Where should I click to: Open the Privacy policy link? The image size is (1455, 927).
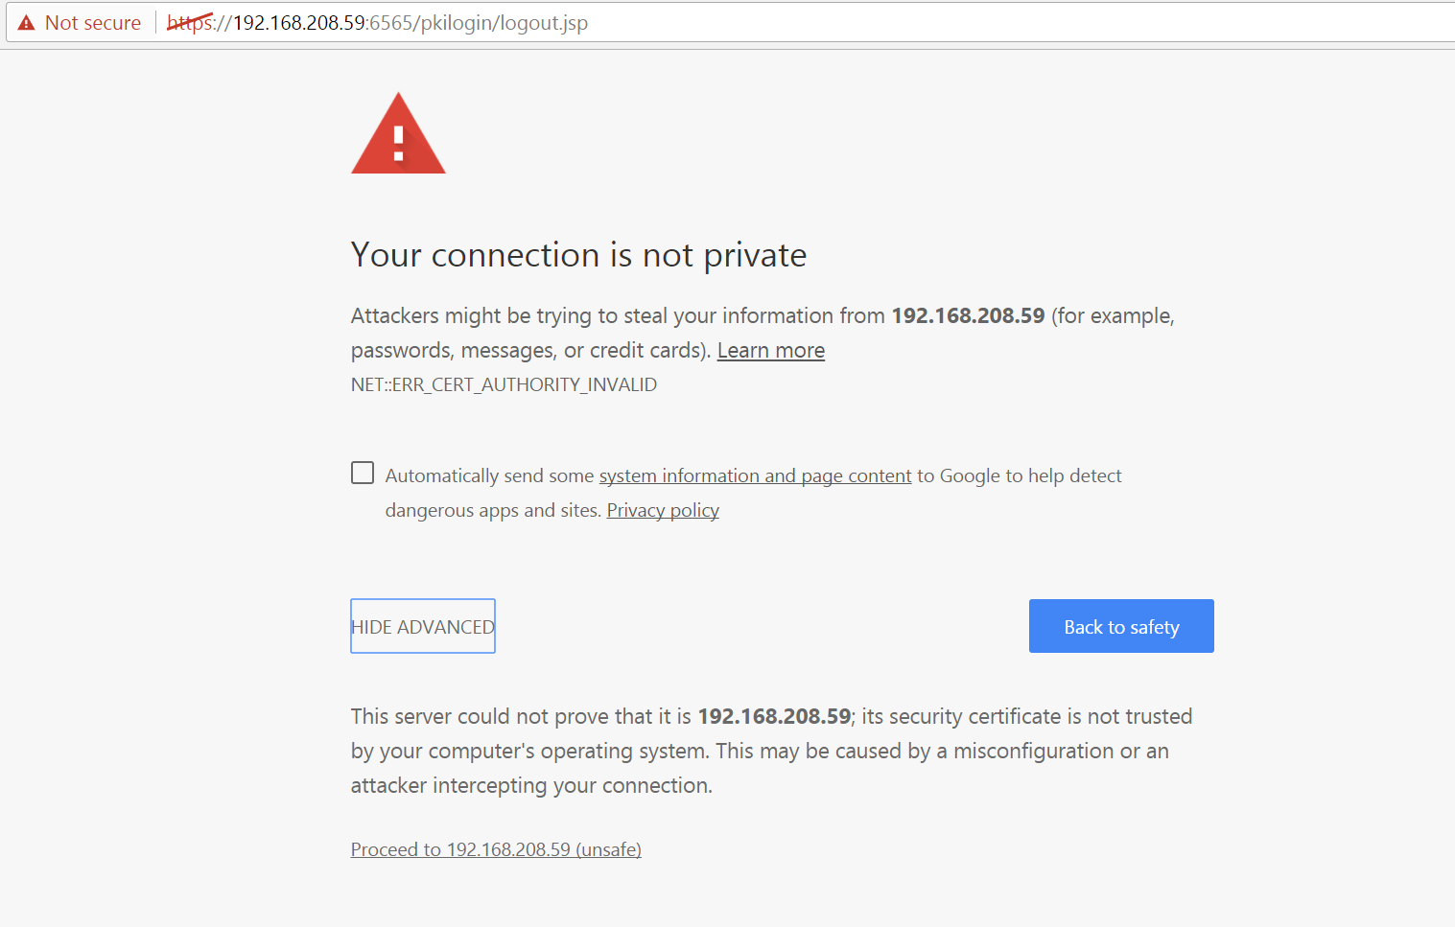point(663,511)
